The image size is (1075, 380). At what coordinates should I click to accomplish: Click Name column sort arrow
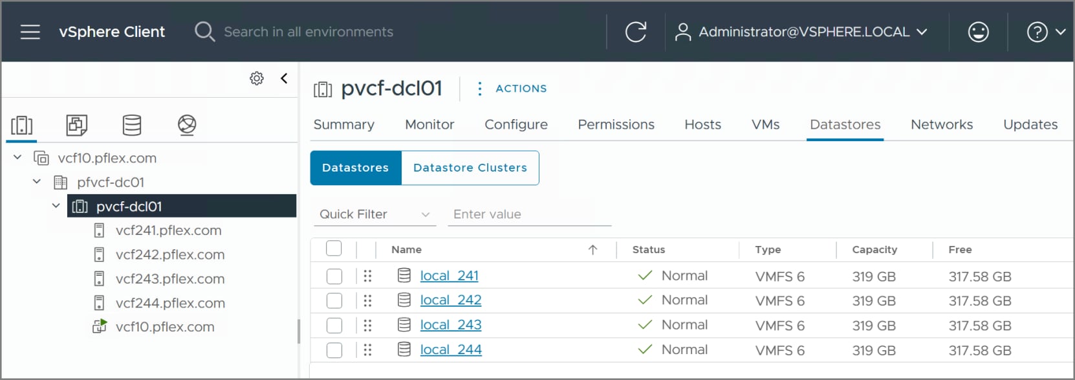[592, 250]
